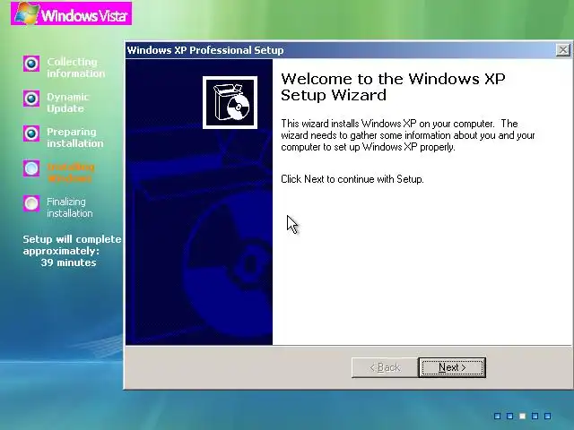This screenshot has width=574, height=430.
Task: Click the Installing Windows step indicator
Action: tap(31, 168)
